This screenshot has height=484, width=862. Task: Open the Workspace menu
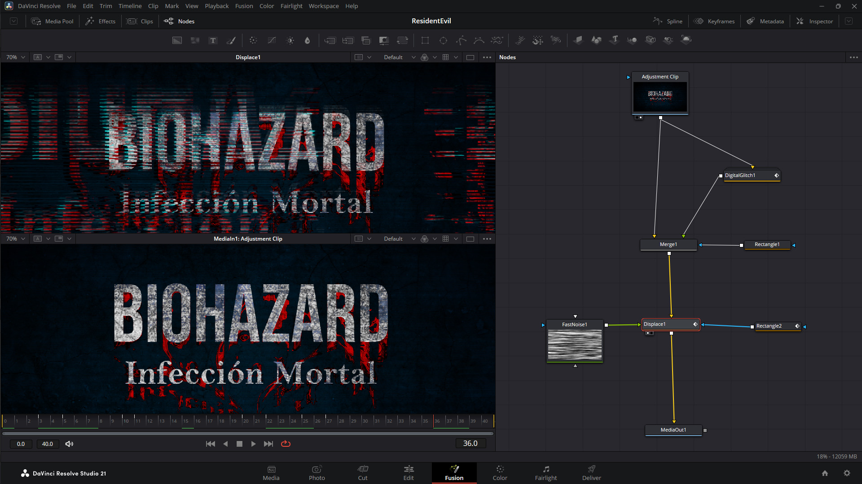click(324, 6)
